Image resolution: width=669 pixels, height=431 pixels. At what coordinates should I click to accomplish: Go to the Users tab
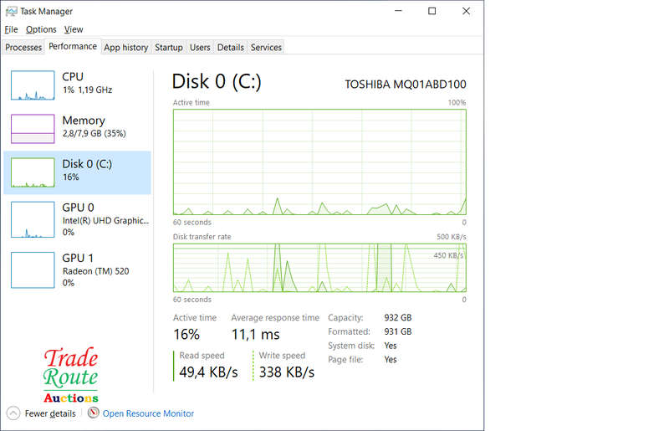tap(200, 48)
